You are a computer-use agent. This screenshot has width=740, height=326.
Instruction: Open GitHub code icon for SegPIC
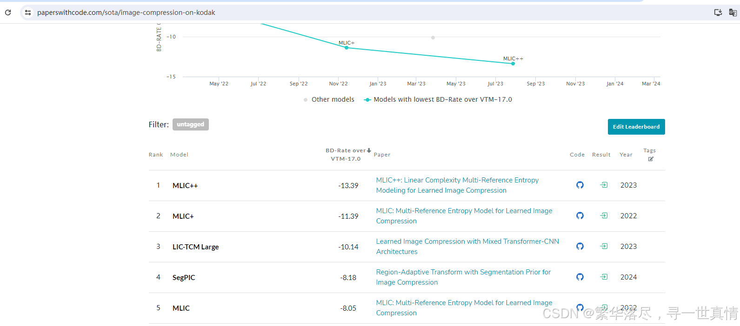[580, 277]
